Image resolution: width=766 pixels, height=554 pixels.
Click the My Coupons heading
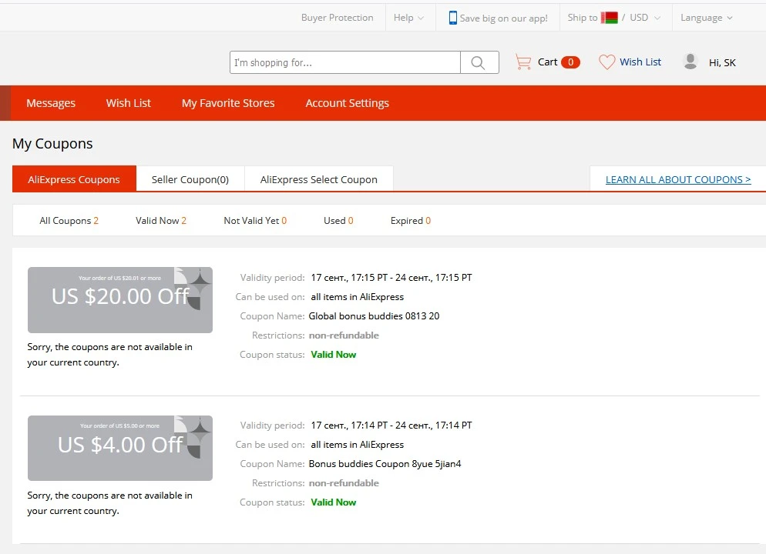coord(52,144)
